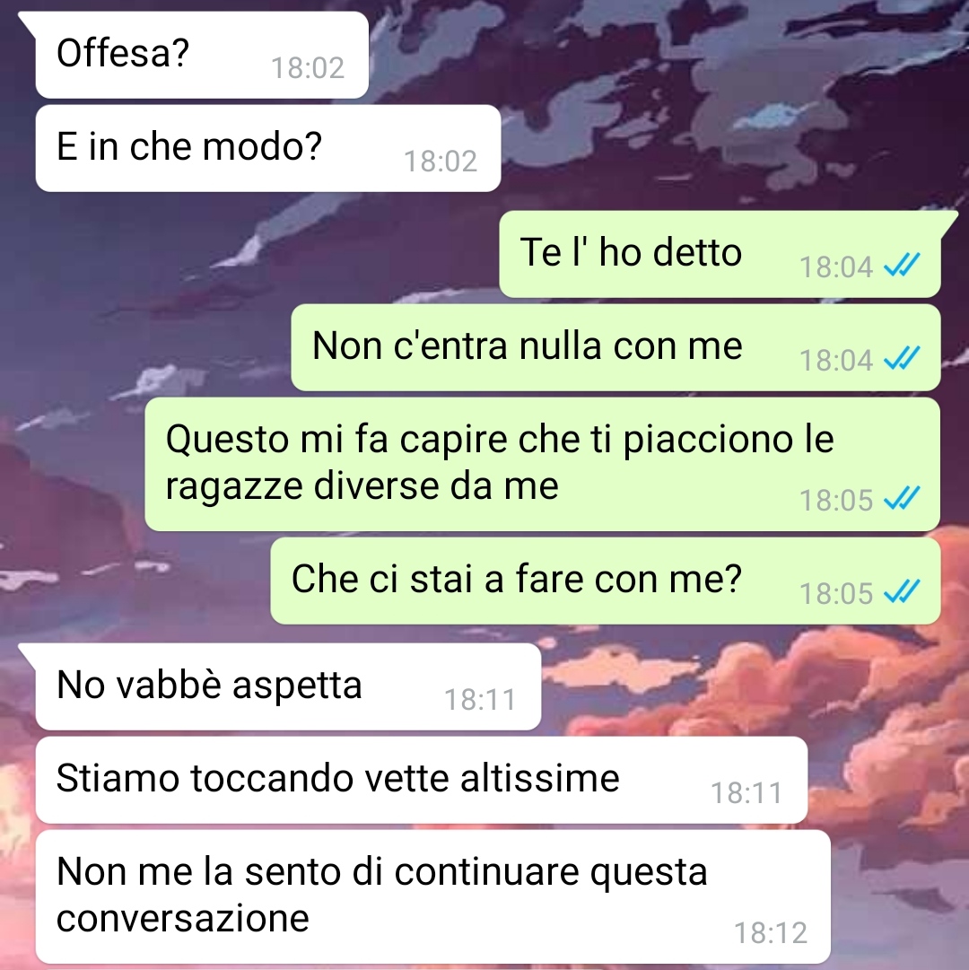
Task: Select the 'Offesa?' message bubble
Action: [x=202, y=55]
